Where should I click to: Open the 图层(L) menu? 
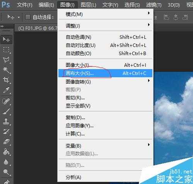click(x=89, y=5)
